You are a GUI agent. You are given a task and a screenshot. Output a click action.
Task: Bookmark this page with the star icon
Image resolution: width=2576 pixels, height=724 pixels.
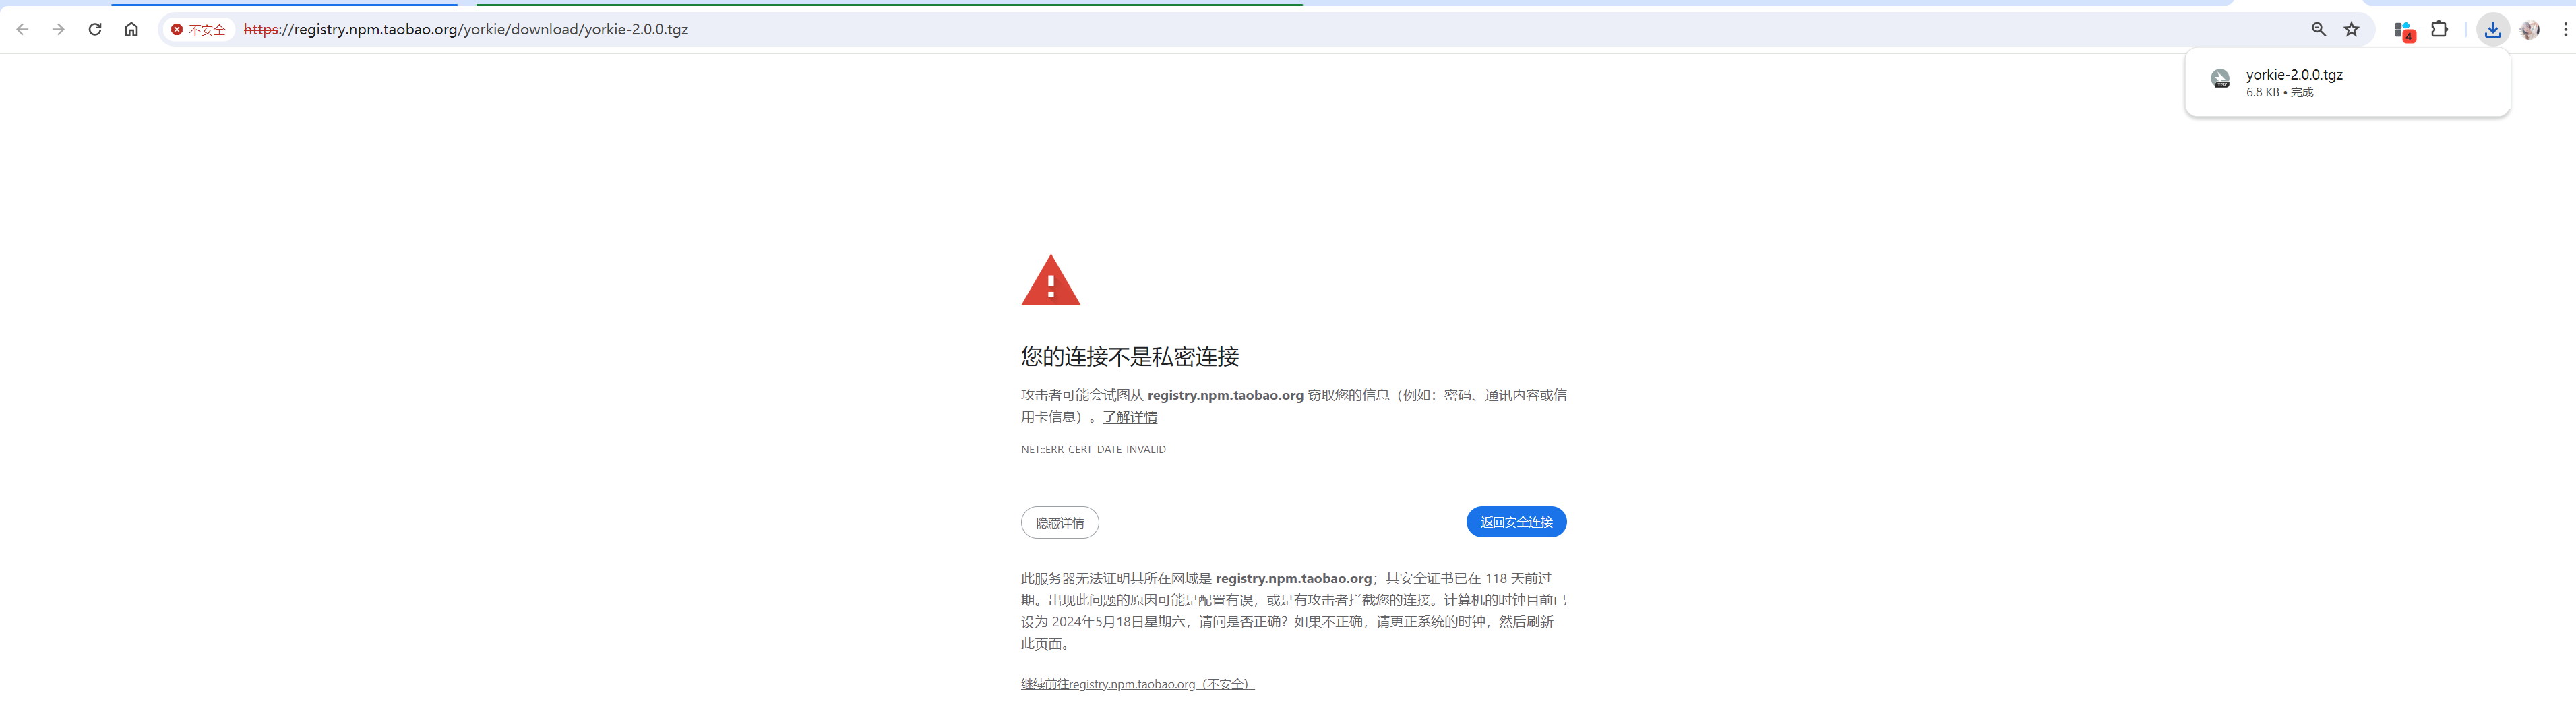pos(2352,29)
